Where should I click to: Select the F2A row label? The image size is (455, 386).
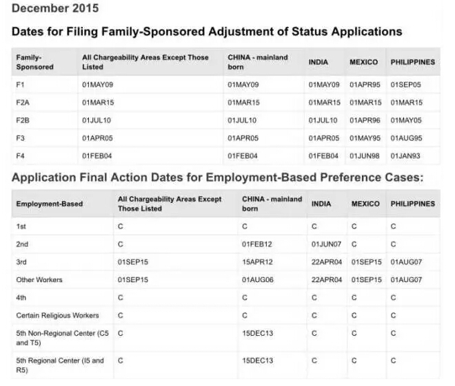(23, 103)
